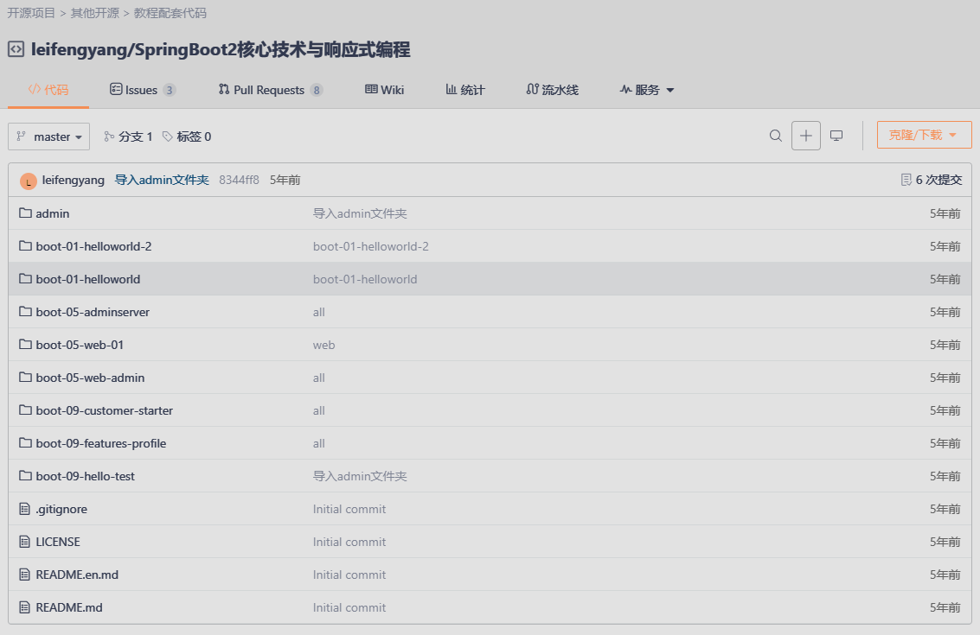
Task: Click the folder icon for boot-05-web-01
Action: [x=25, y=345]
